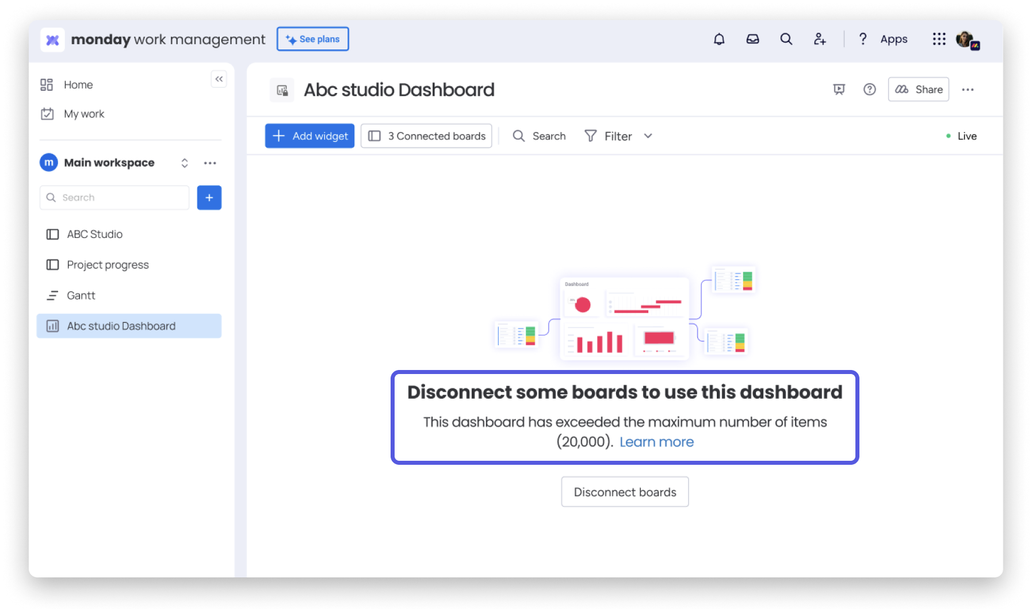Open the inbox tray icon

752,39
